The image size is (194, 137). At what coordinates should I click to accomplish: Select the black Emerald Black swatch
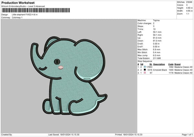click(x=145, y=70)
